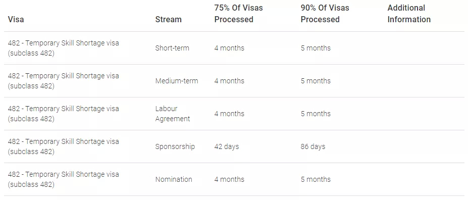Select the visa name in Sponsorship row
This screenshot has height=200, width=468.
(64, 146)
